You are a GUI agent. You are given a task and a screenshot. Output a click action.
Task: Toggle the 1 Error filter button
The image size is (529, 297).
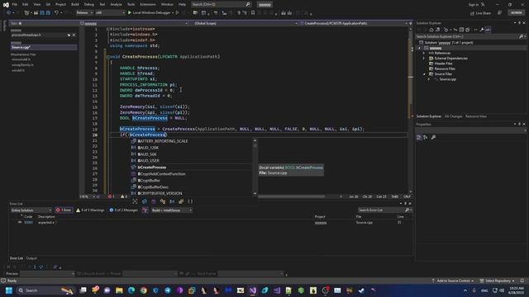[64, 210]
